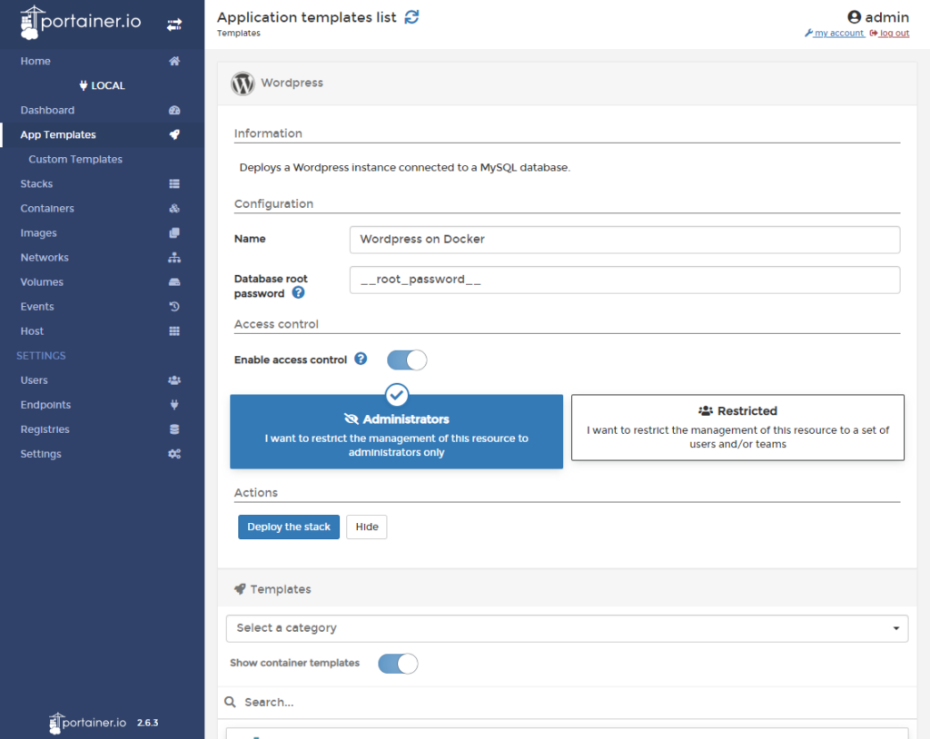Click the admin user avatar icon

(854, 17)
